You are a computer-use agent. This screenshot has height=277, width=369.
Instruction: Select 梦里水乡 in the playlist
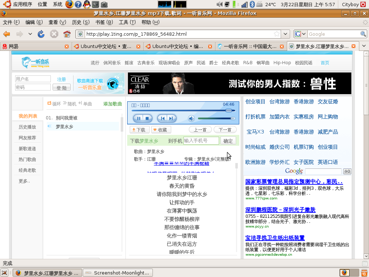pyautogui.click(x=65, y=127)
